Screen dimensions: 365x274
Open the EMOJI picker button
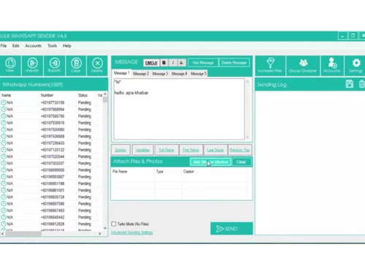151,63
